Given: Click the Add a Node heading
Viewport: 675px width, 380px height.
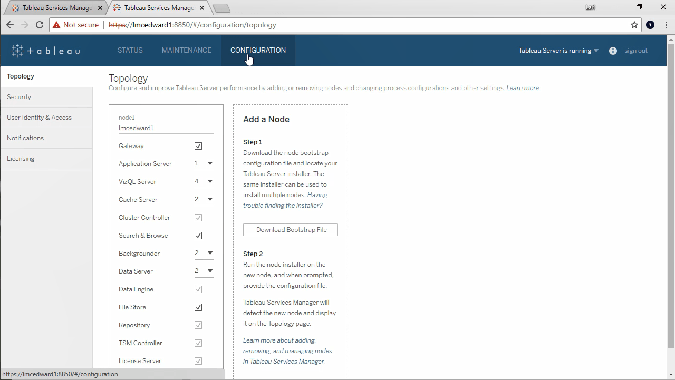Looking at the screenshot, I should pos(266,120).
